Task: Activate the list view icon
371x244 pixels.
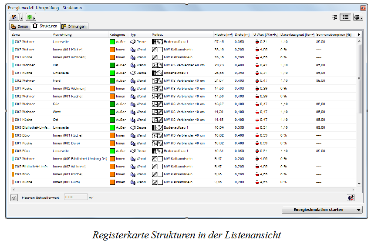Action: [x=345, y=17]
